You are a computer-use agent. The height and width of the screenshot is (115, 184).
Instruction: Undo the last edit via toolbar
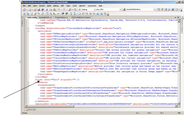coord(59,10)
